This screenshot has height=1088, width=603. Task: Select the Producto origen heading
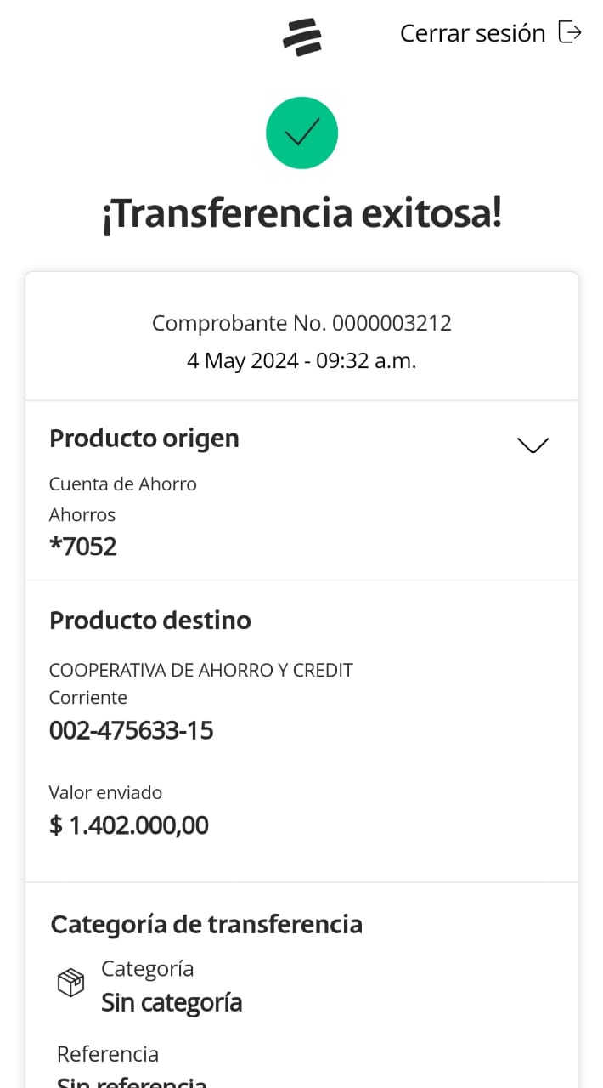[144, 439]
